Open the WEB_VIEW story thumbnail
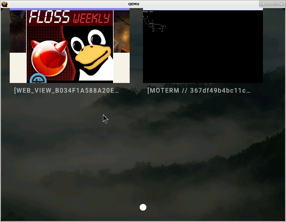This screenshot has width=286, height=222. [x=69, y=46]
